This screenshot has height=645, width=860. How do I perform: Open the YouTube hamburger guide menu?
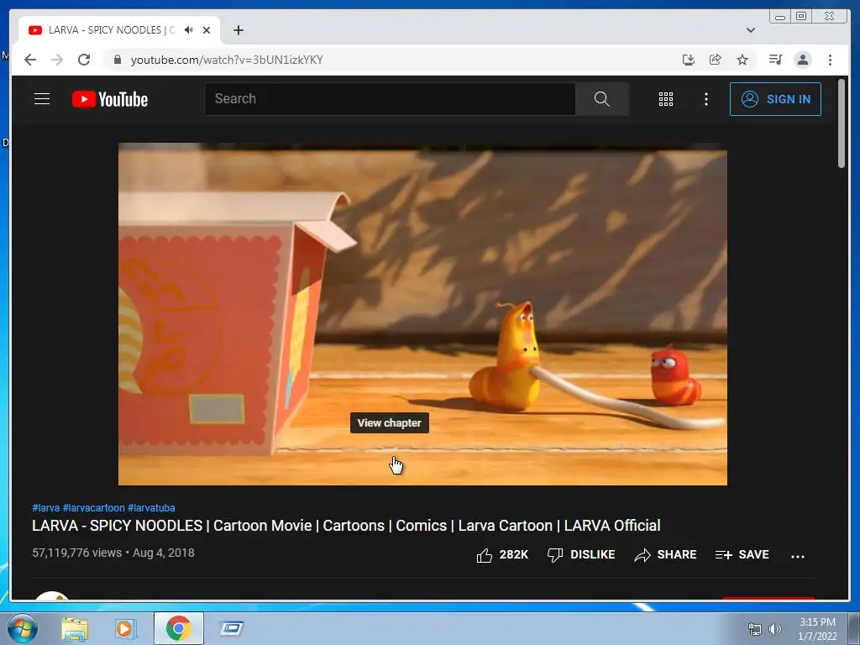pos(42,99)
